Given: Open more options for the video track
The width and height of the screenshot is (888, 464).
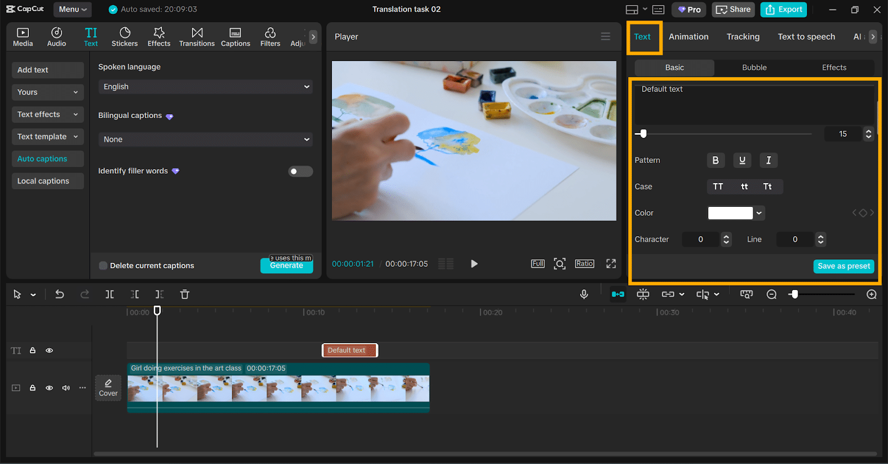Looking at the screenshot, I should (x=83, y=388).
